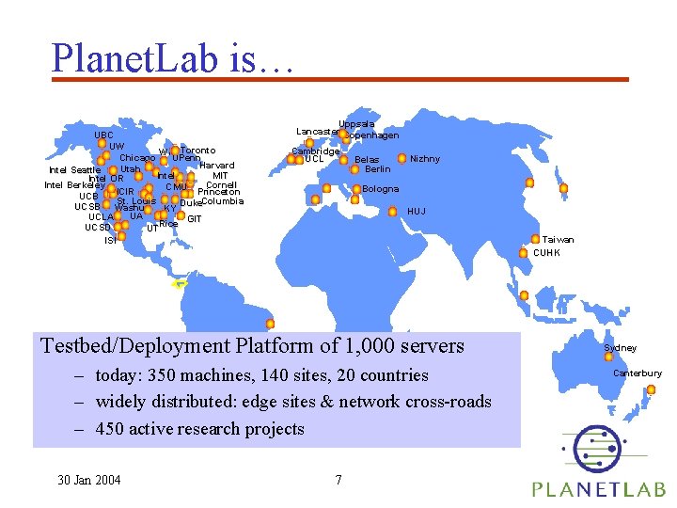Select the GIT site marker

click(x=181, y=215)
